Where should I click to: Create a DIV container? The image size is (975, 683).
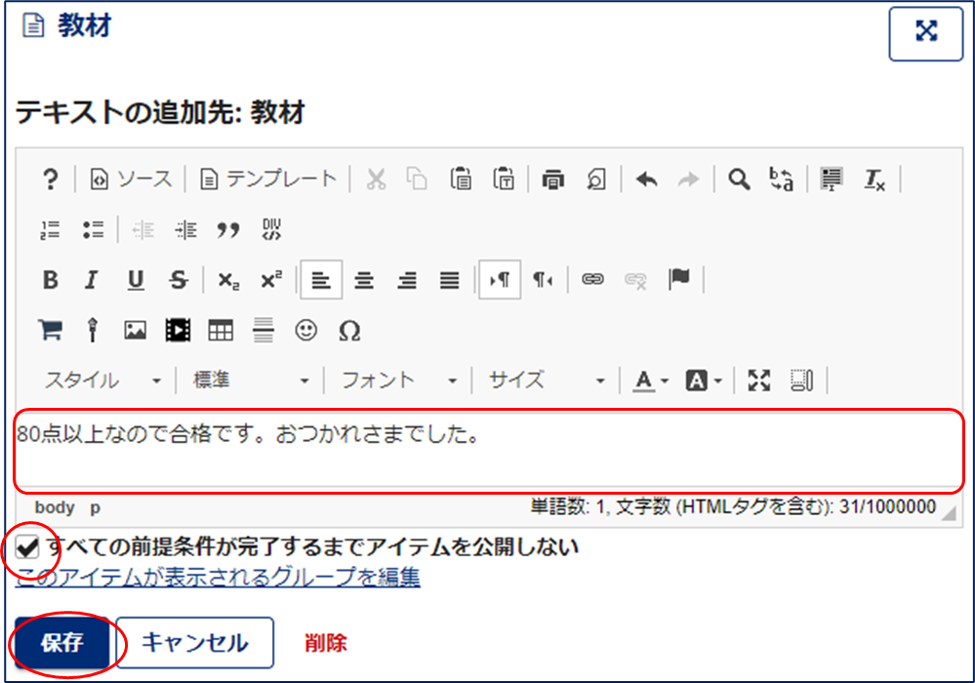[x=271, y=230]
